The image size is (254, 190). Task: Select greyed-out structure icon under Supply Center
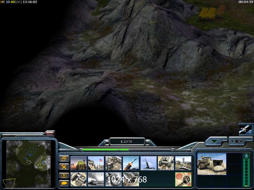[114, 179]
